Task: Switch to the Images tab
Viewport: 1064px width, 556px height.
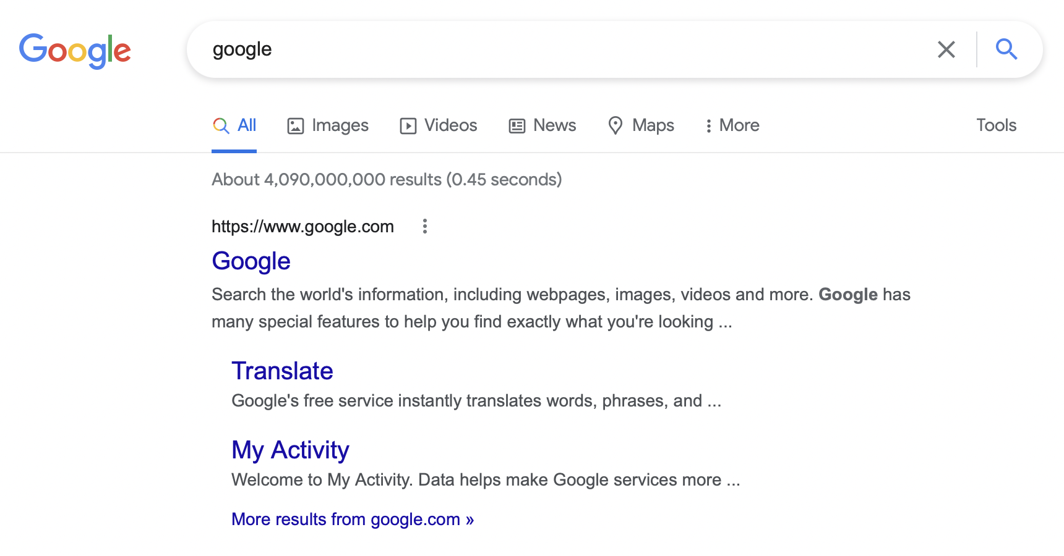Action: tap(328, 125)
